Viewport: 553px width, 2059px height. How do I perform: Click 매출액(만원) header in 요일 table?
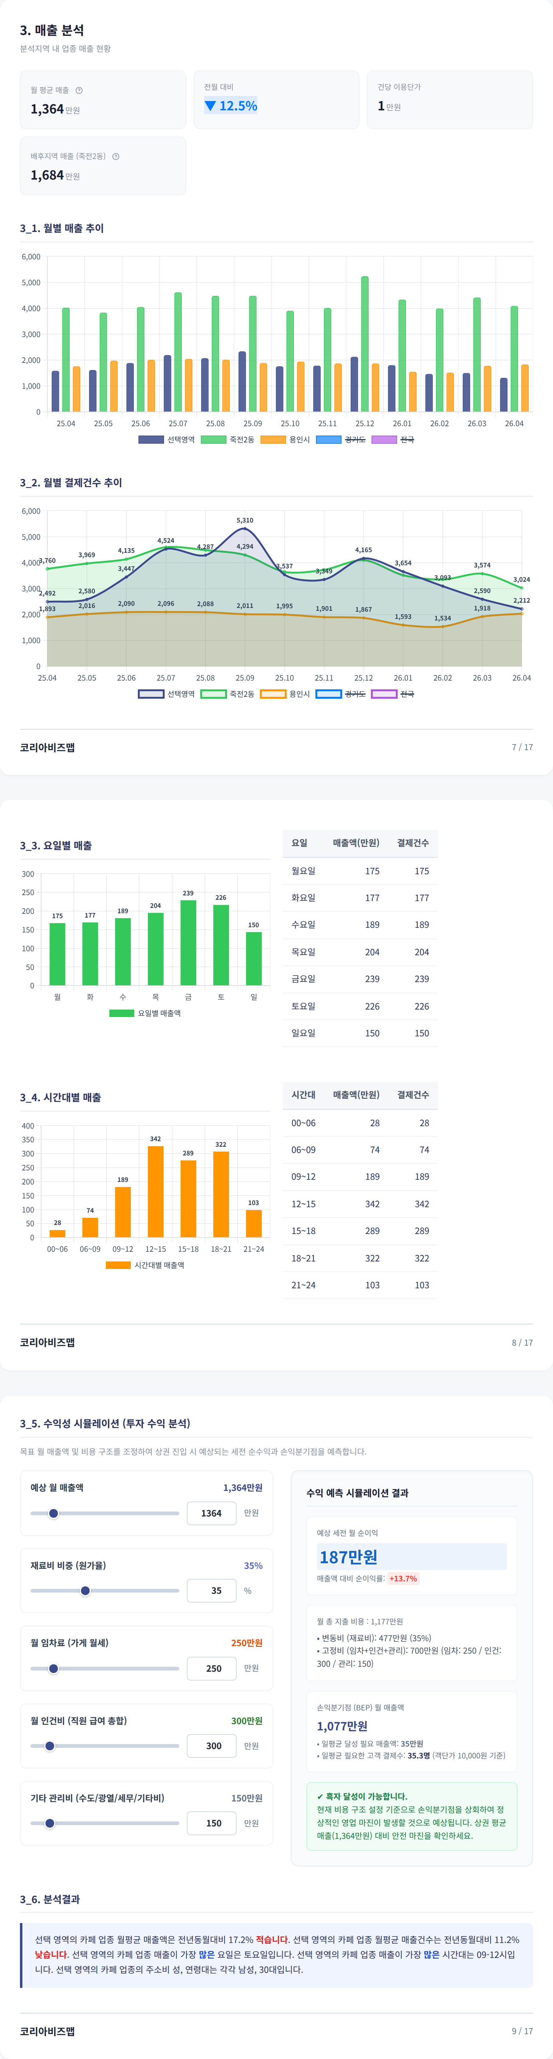pyautogui.click(x=356, y=843)
